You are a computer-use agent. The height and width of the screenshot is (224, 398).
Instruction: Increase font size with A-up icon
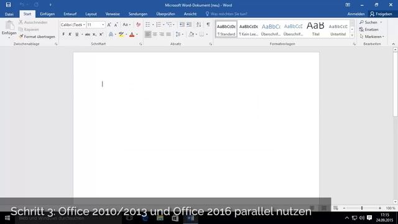(x=109, y=25)
